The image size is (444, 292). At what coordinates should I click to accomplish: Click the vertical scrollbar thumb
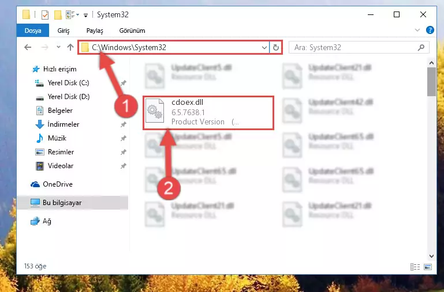[x=431, y=82]
